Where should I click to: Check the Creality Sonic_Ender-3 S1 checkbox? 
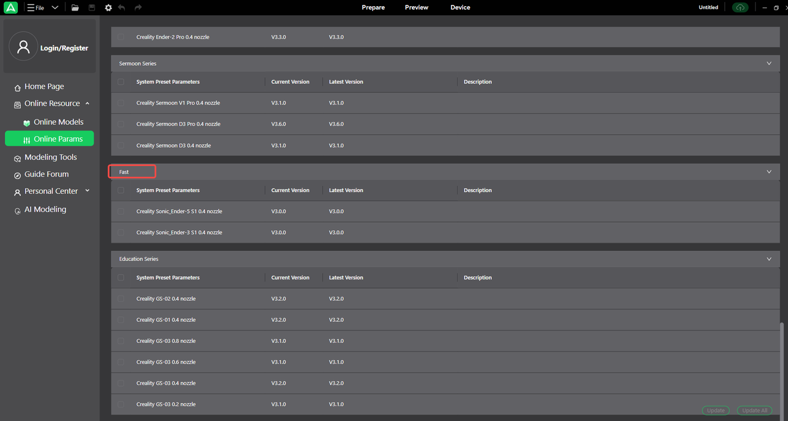[x=121, y=232]
